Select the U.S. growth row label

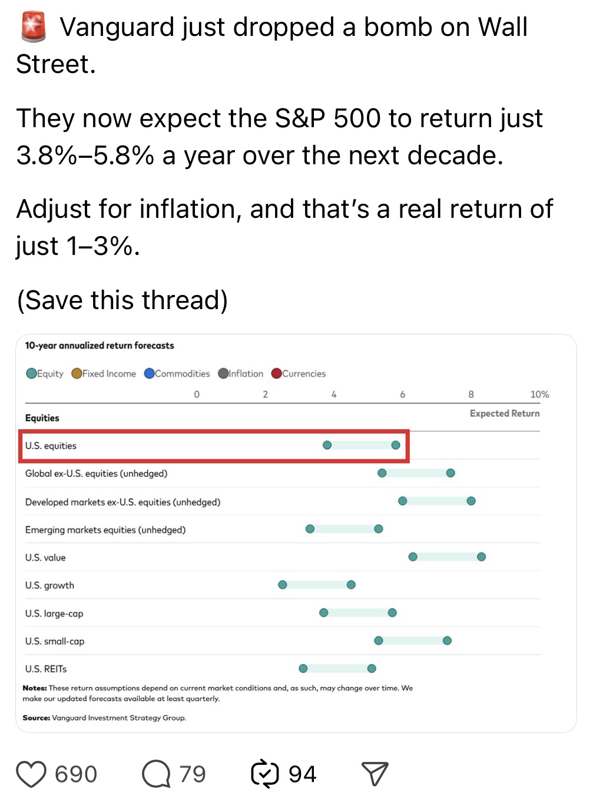(x=49, y=585)
